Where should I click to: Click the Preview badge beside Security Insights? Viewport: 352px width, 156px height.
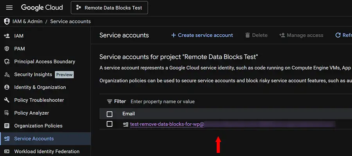pyautogui.click(x=65, y=74)
